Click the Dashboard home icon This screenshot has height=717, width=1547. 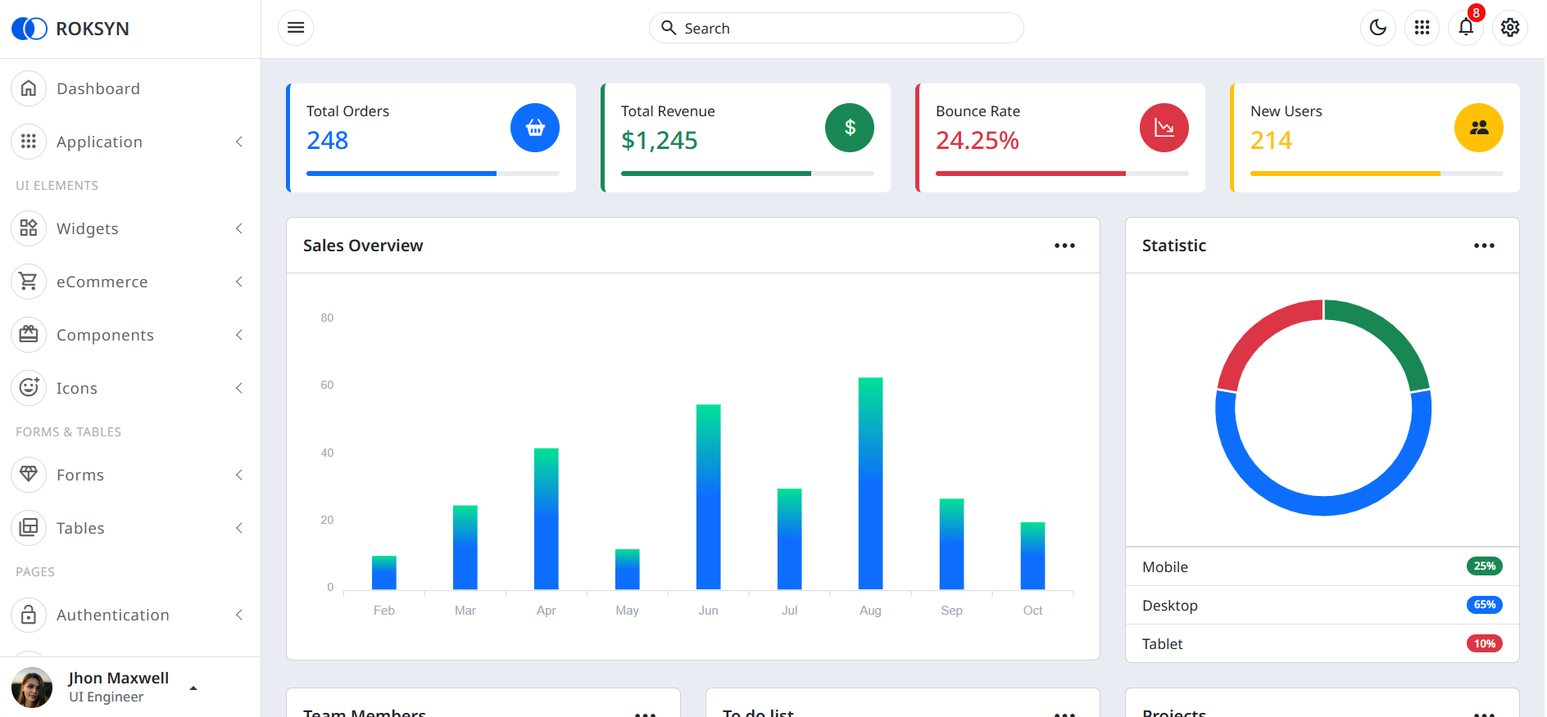tap(29, 88)
